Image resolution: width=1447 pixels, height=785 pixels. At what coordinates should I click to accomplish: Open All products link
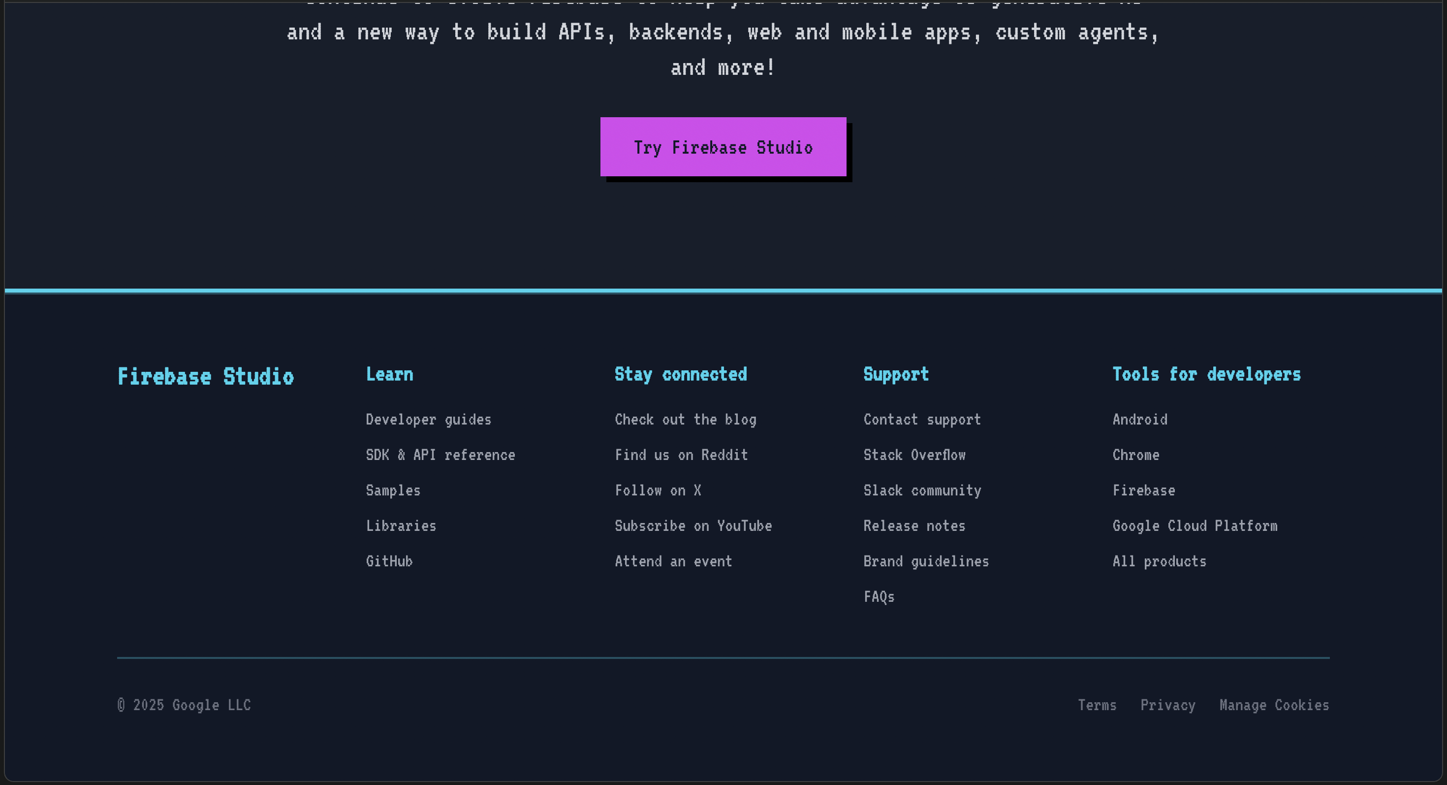coord(1159,561)
